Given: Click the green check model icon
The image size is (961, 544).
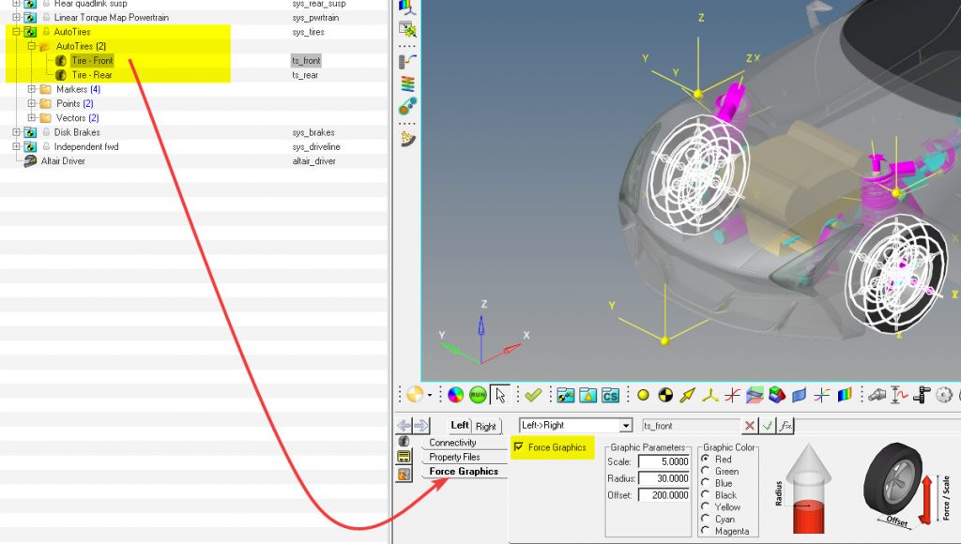Looking at the screenshot, I should (x=533, y=396).
